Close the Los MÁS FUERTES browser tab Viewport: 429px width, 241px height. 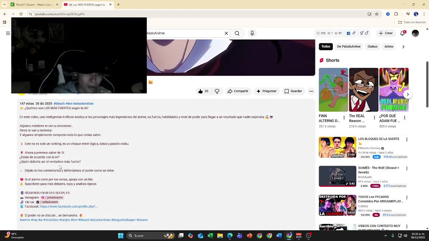coord(110,5)
